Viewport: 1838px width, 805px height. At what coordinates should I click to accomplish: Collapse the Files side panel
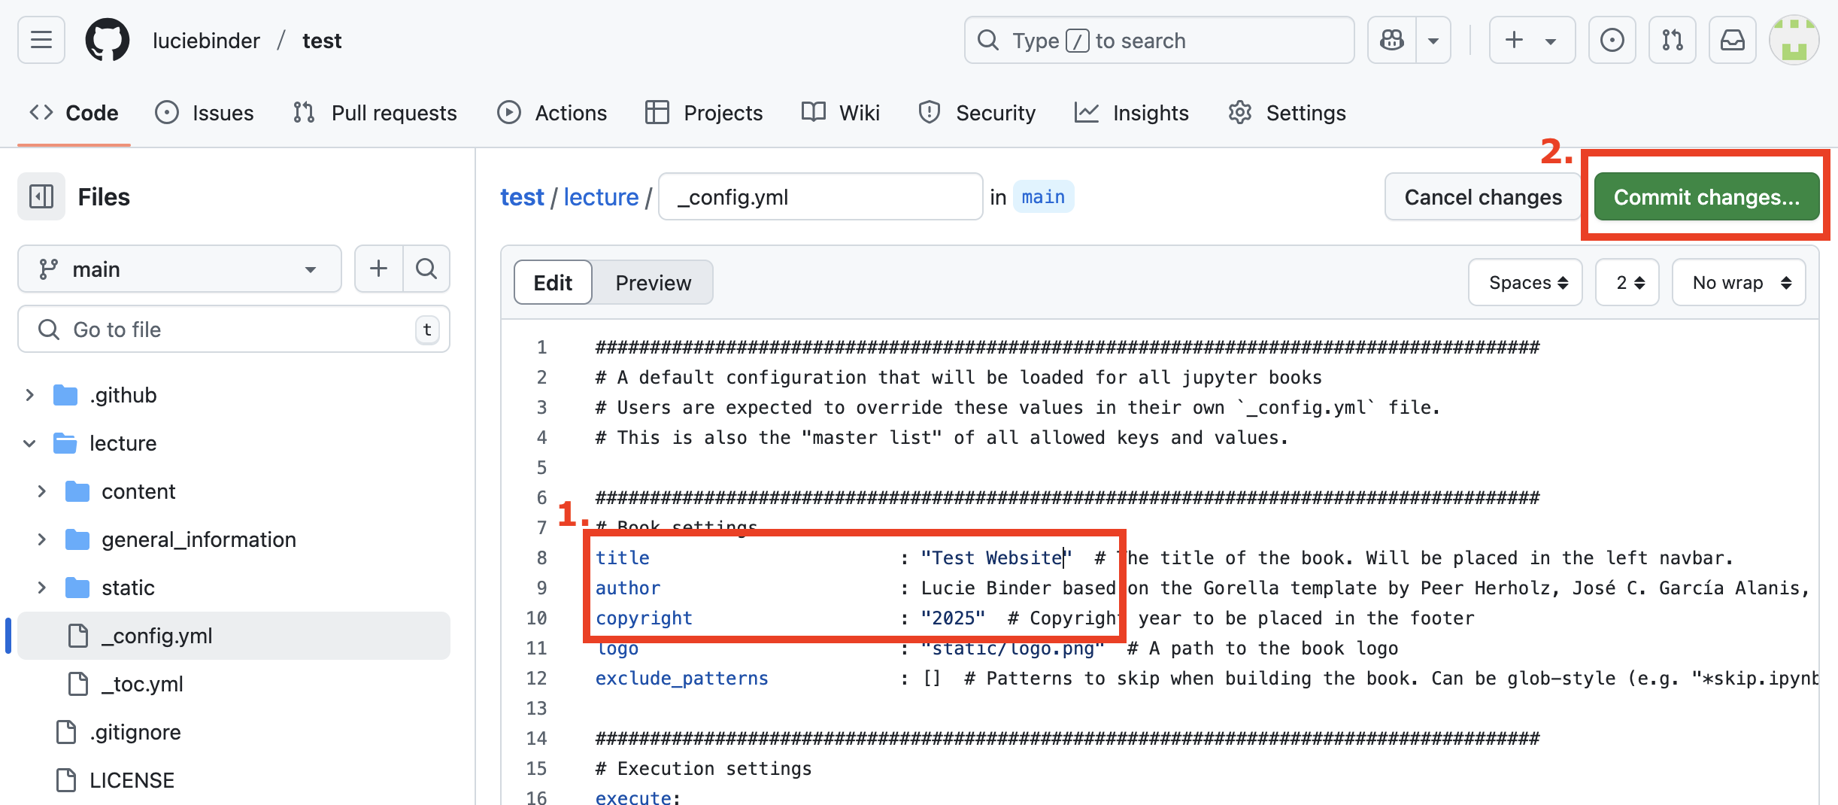(x=41, y=196)
